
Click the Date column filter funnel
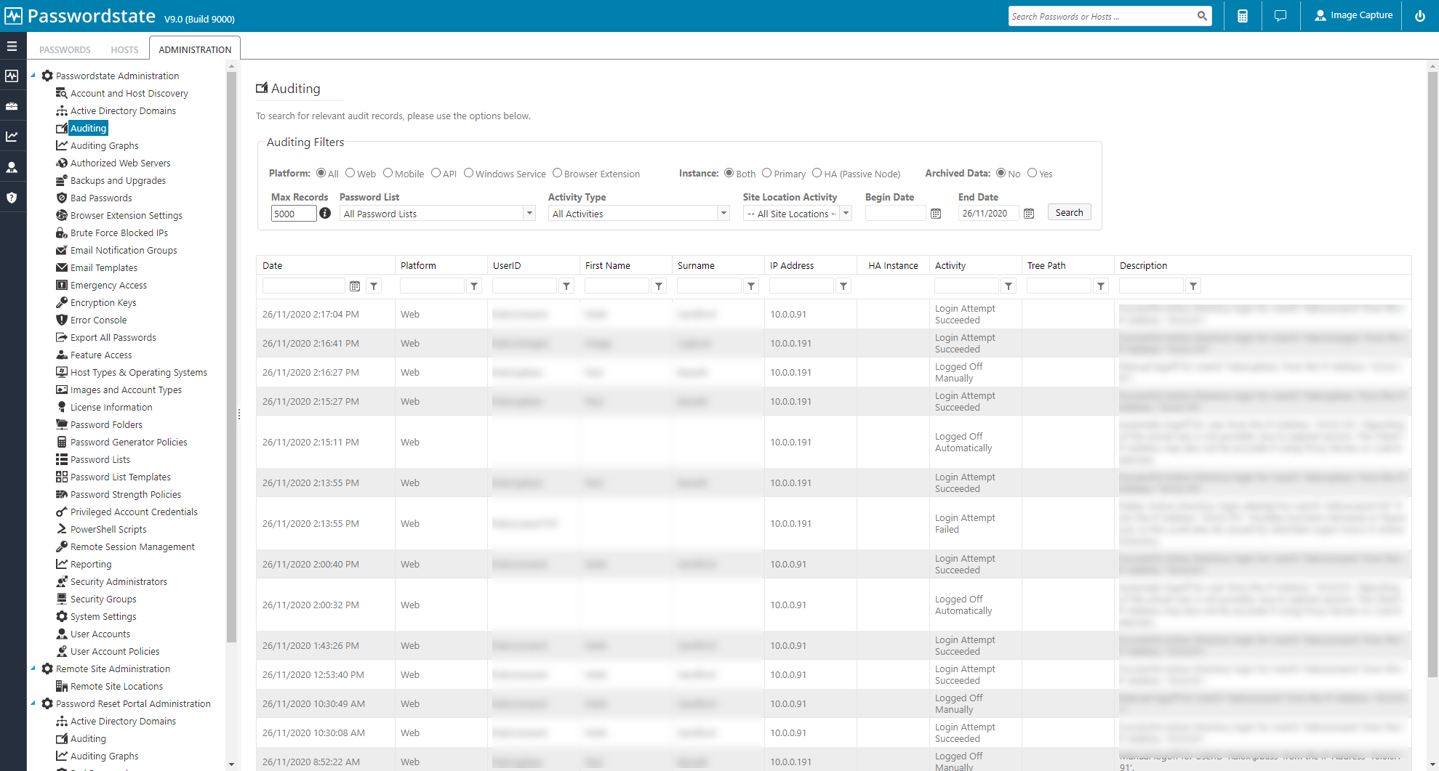pos(374,286)
